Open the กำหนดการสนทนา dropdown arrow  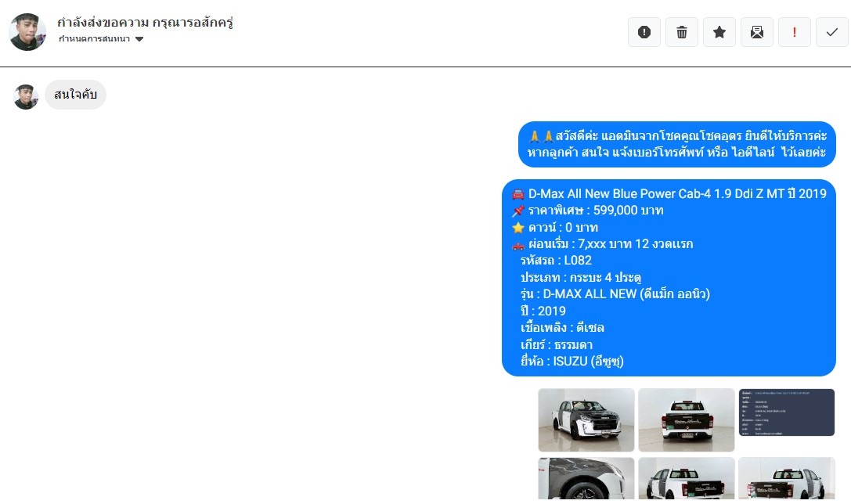139,39
